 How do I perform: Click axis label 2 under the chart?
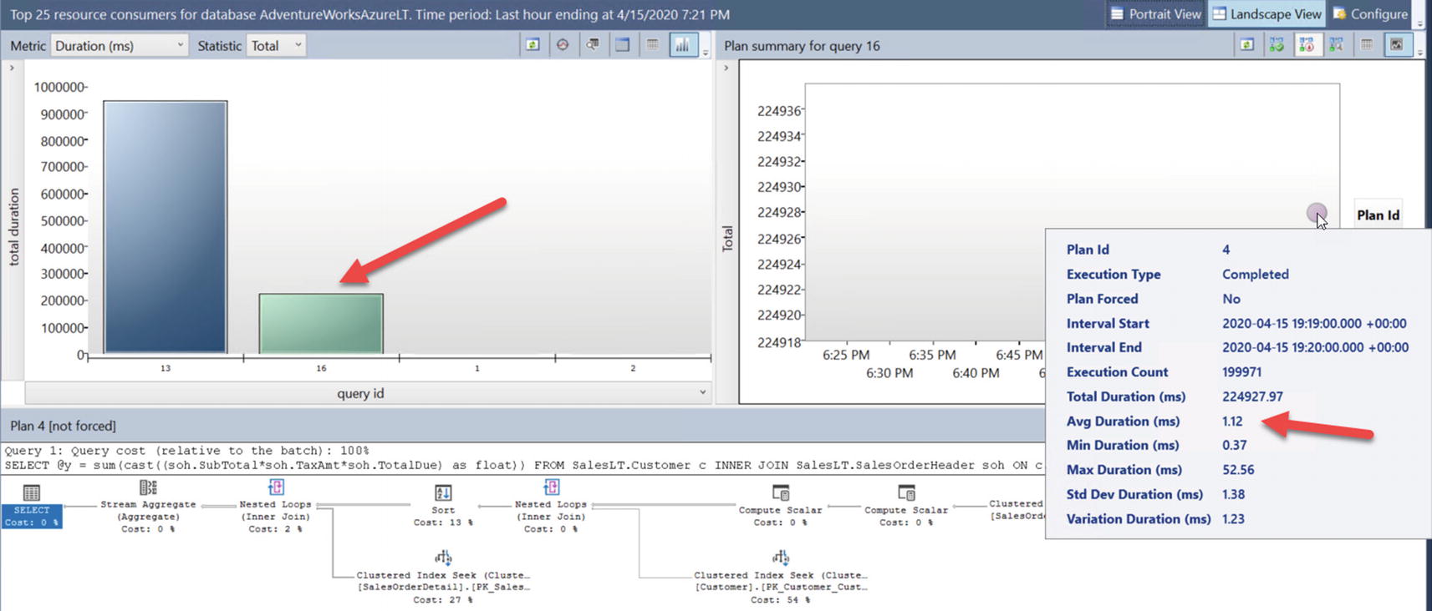pyautogui.click(x=633, y=368)
